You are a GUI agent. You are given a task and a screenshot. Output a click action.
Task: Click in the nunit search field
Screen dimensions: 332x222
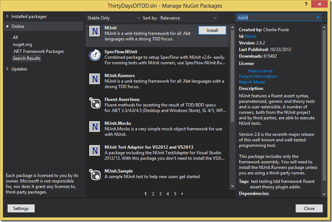pos(276,17)
